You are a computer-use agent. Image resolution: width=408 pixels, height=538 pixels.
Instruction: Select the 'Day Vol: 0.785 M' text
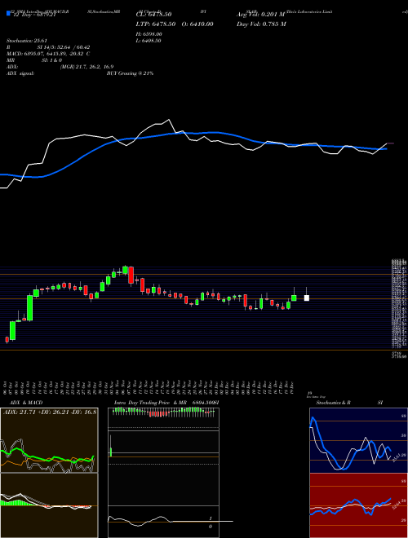pyautogui.click(x=261, y=24)
